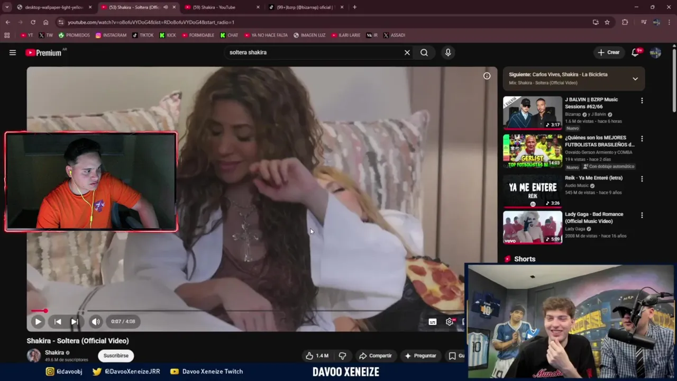Switch to desktop-wallpaper-light-yellow tab
This screenshot has width=677, height=381.
click(54, 7)
